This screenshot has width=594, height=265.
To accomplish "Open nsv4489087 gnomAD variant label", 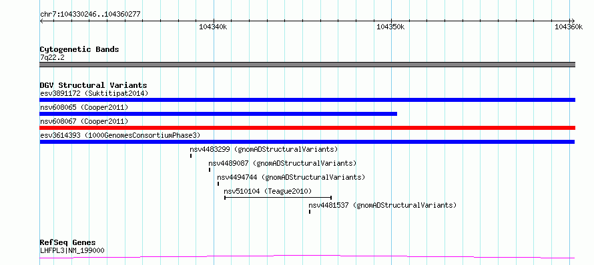I will pyautogui.click(x=282, y=163).
